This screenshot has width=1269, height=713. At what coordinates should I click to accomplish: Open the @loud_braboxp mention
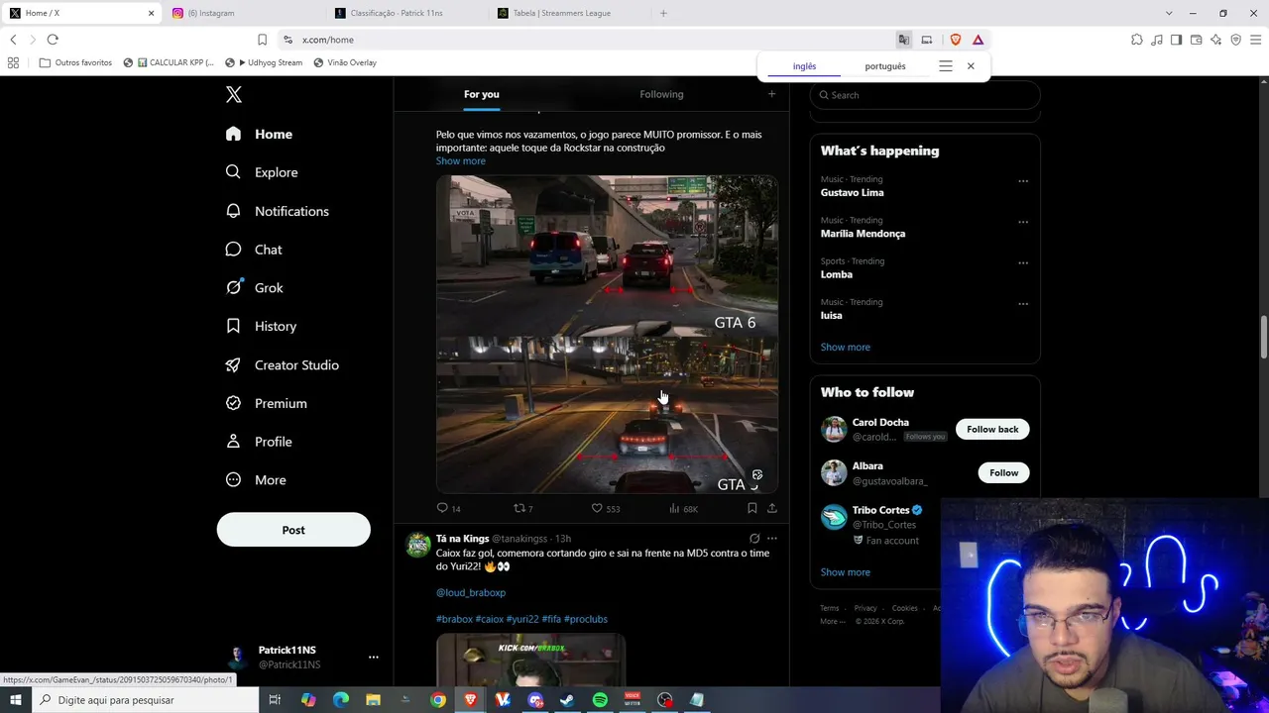point(471,592)
